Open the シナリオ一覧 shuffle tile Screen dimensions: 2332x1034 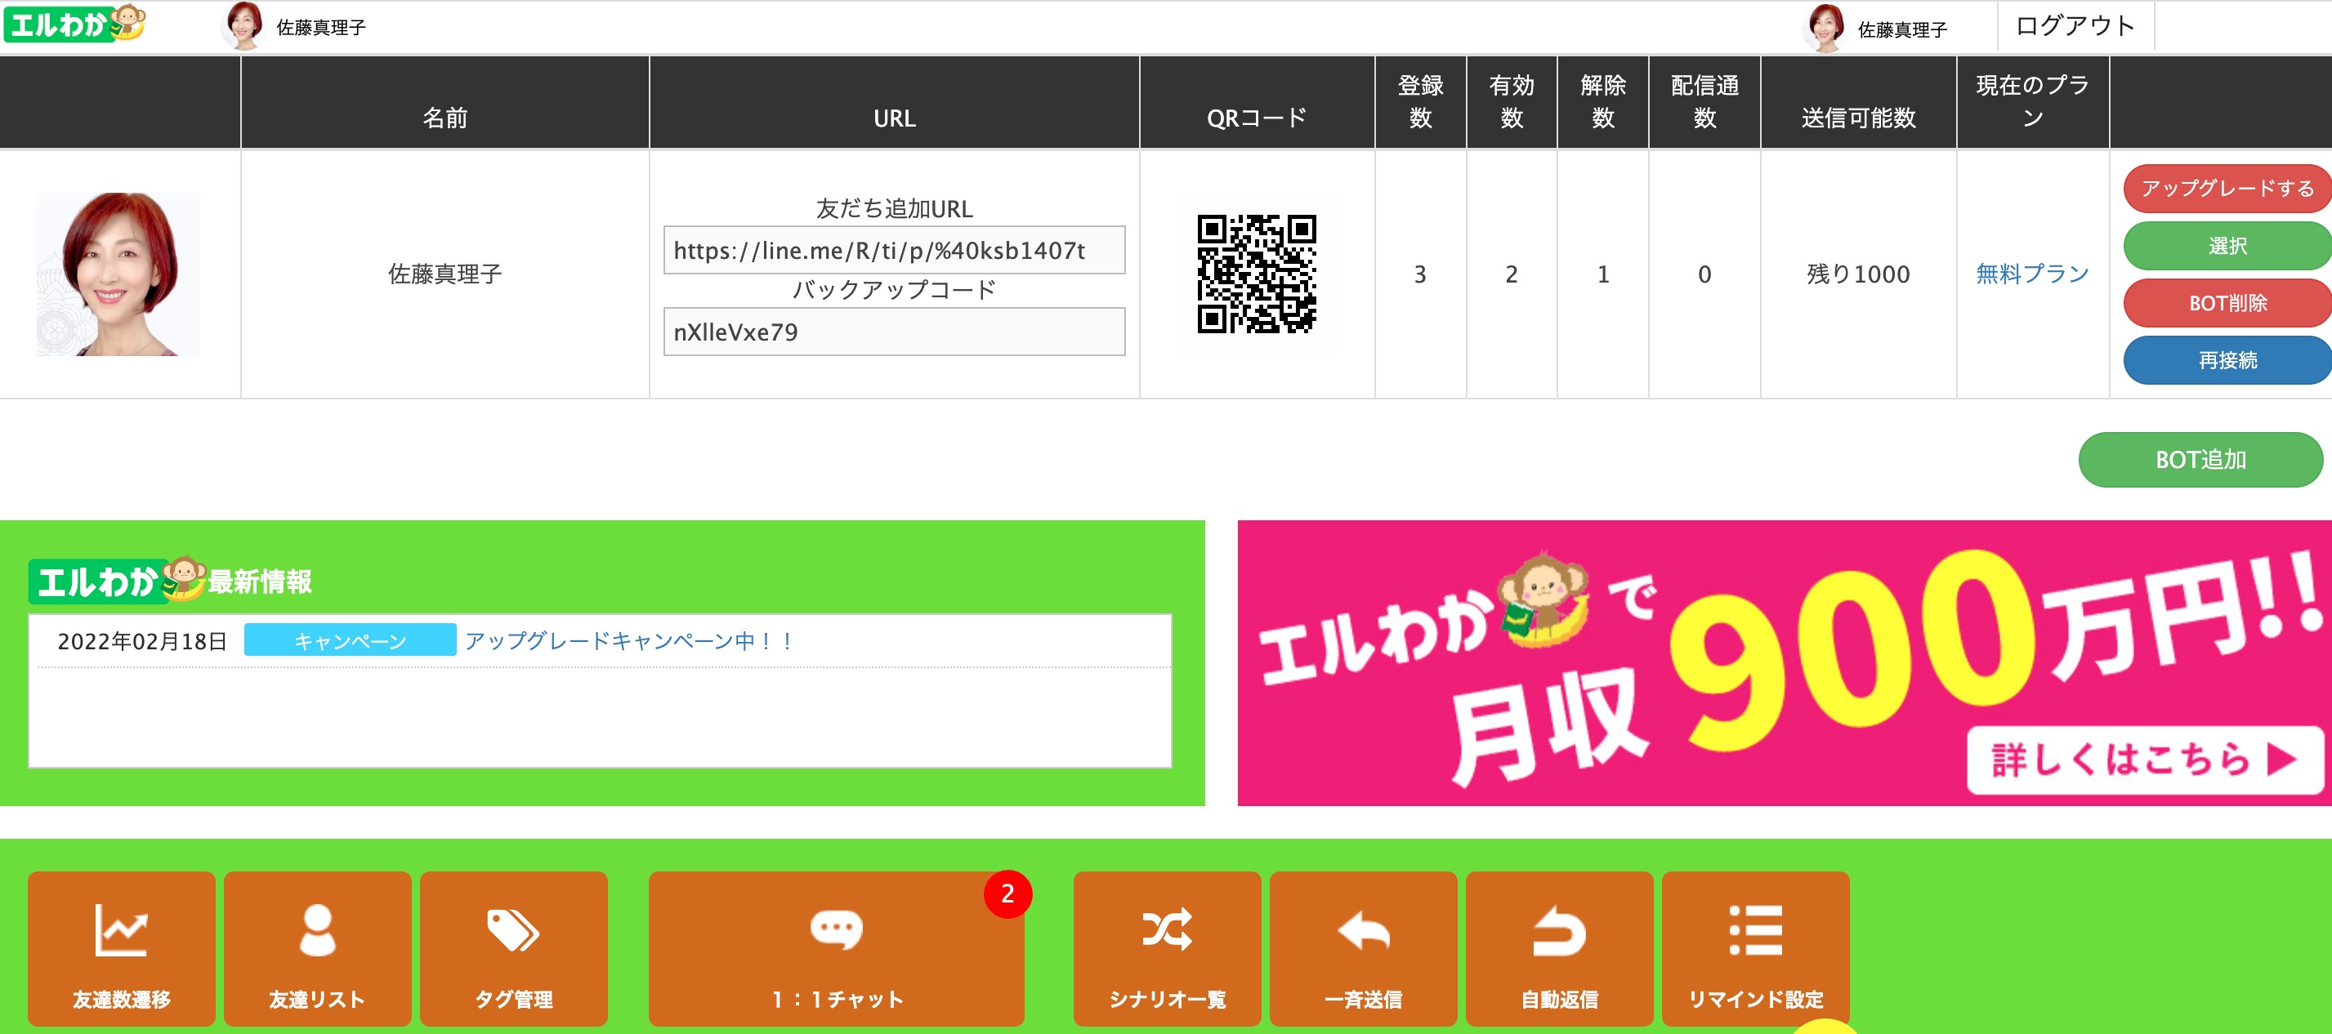pyautogui.click(x=1167, y=947)
